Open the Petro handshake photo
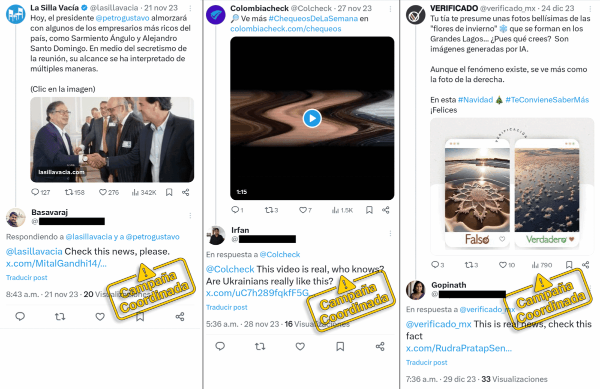The height and width of the screenshot is (389, 600). tap(112, 139)
